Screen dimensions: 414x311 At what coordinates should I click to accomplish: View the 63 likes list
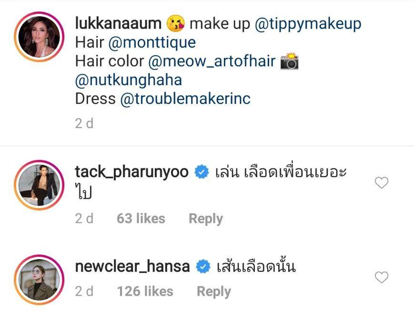[141, 219]
